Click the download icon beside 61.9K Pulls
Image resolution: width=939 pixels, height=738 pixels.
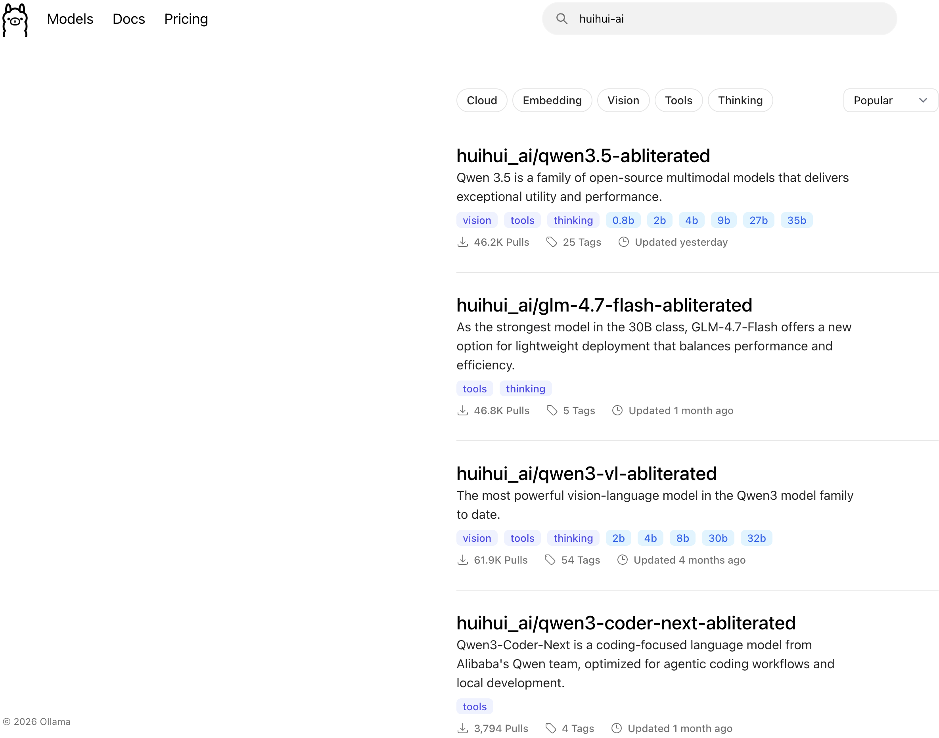[x=463, y=560]
